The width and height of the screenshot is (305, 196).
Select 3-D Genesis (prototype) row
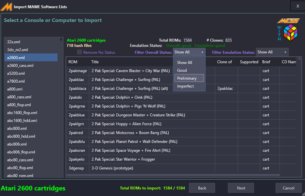[181, 168]
